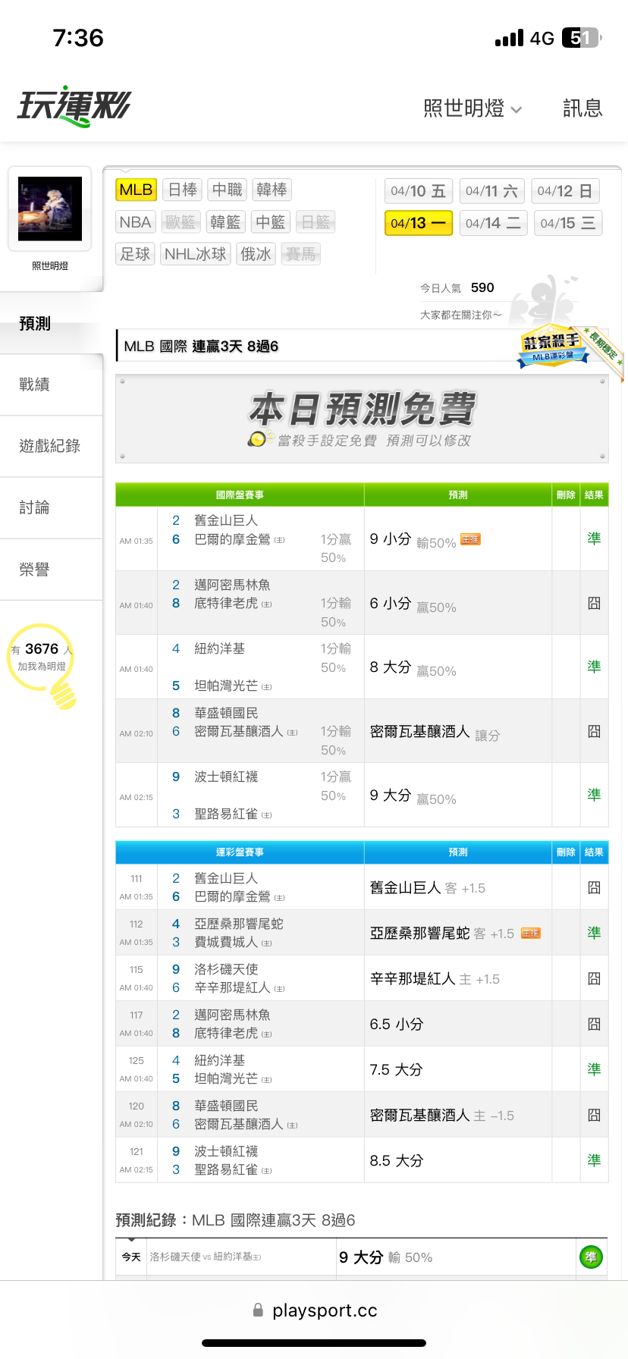This screenshot has width=628, height=1359.
Task: Choose date 04/10 五
Action: (x=419, y=191)
